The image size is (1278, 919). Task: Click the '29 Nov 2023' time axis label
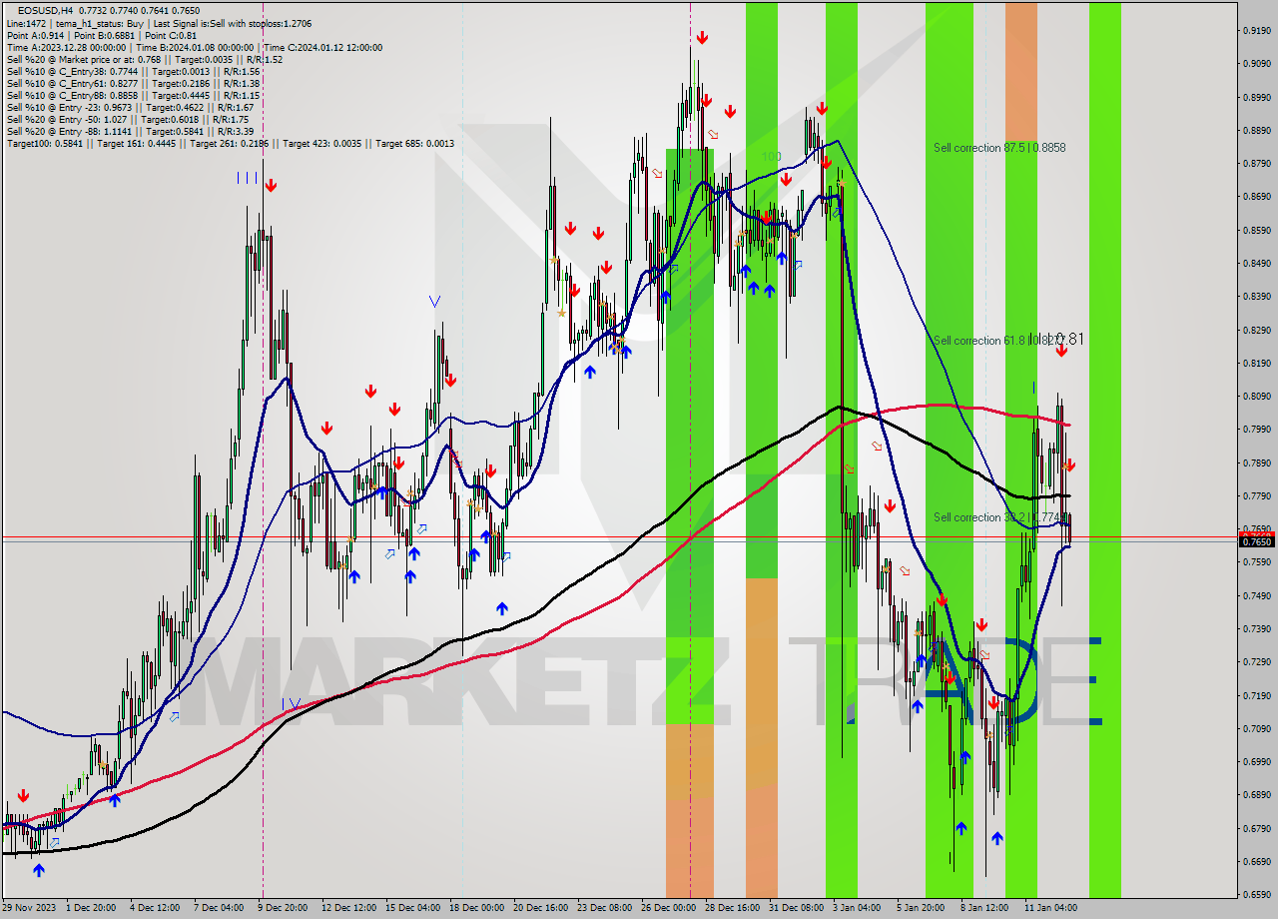[28, 908]
